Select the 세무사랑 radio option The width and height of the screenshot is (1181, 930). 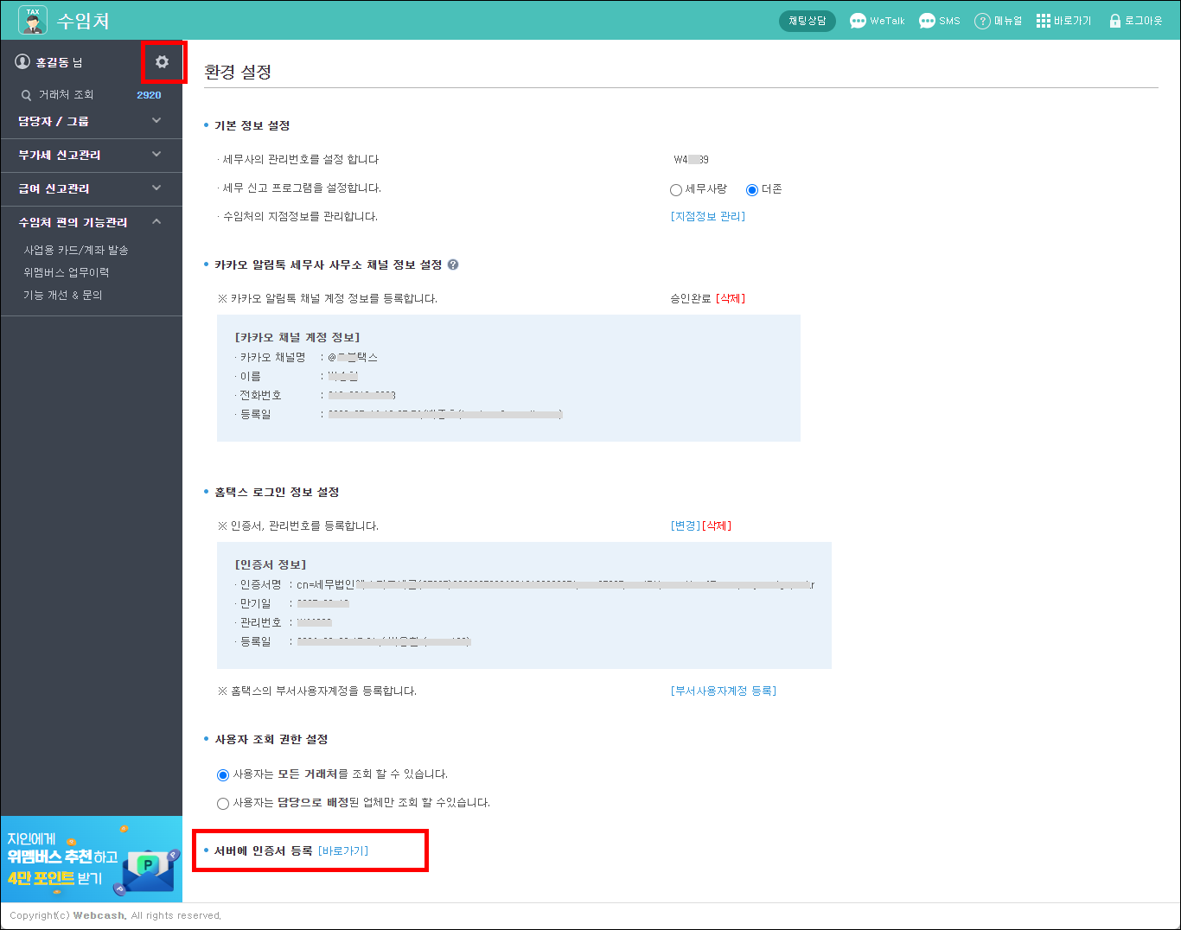(676, 190)
